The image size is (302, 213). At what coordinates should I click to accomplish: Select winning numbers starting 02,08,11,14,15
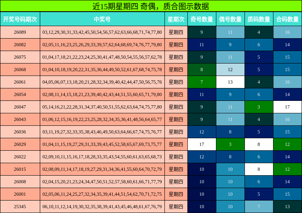tap(102, 94)
